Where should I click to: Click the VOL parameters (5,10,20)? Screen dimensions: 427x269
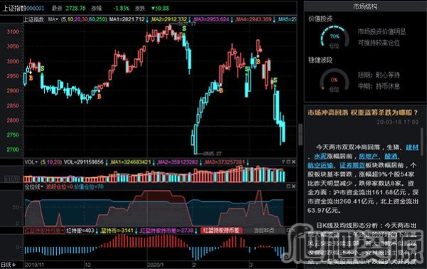tap(51, 162)
